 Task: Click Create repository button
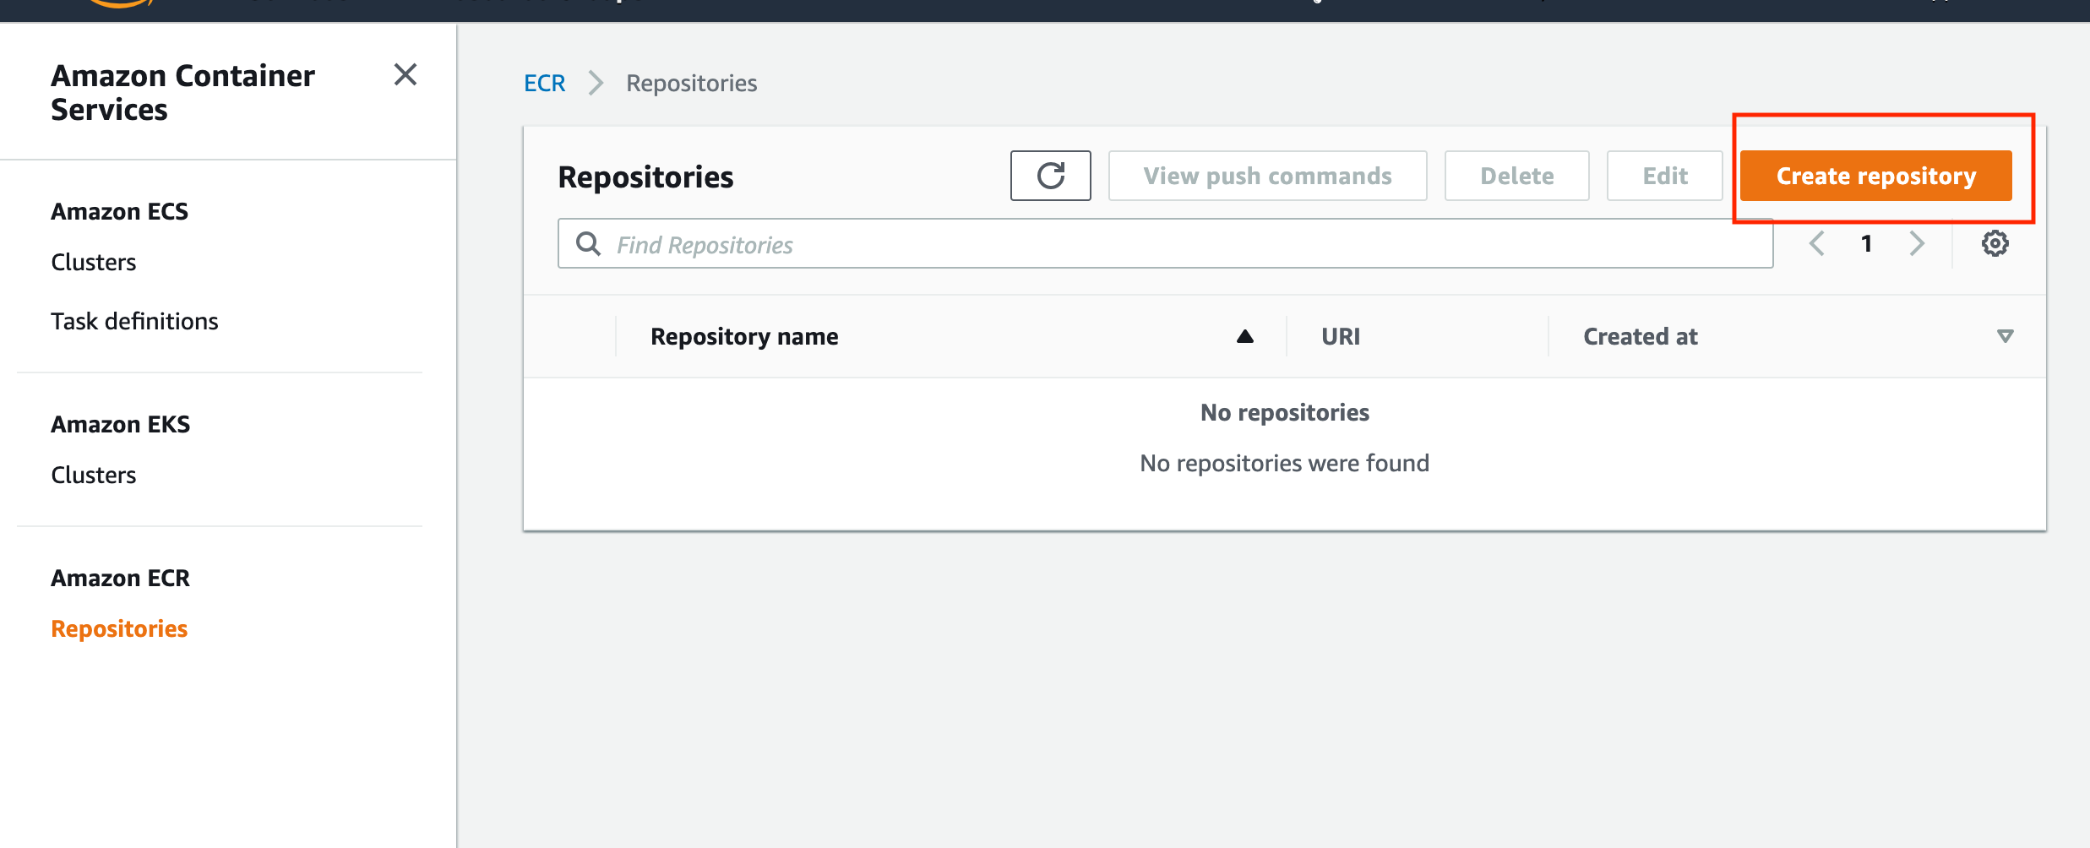tap(1875, 176)
